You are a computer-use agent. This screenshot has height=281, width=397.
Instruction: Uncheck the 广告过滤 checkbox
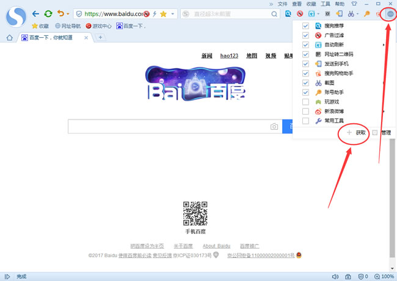pos(305,35)
